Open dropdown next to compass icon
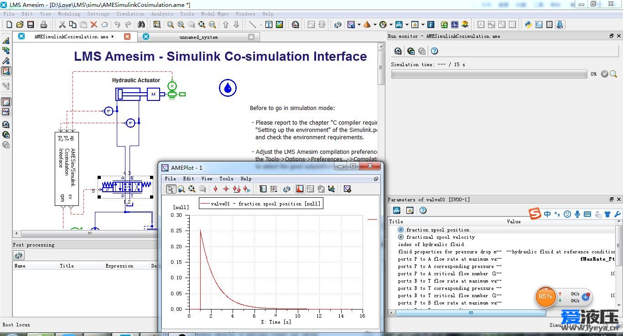623x336 pixels. click(x=391, y=25)
